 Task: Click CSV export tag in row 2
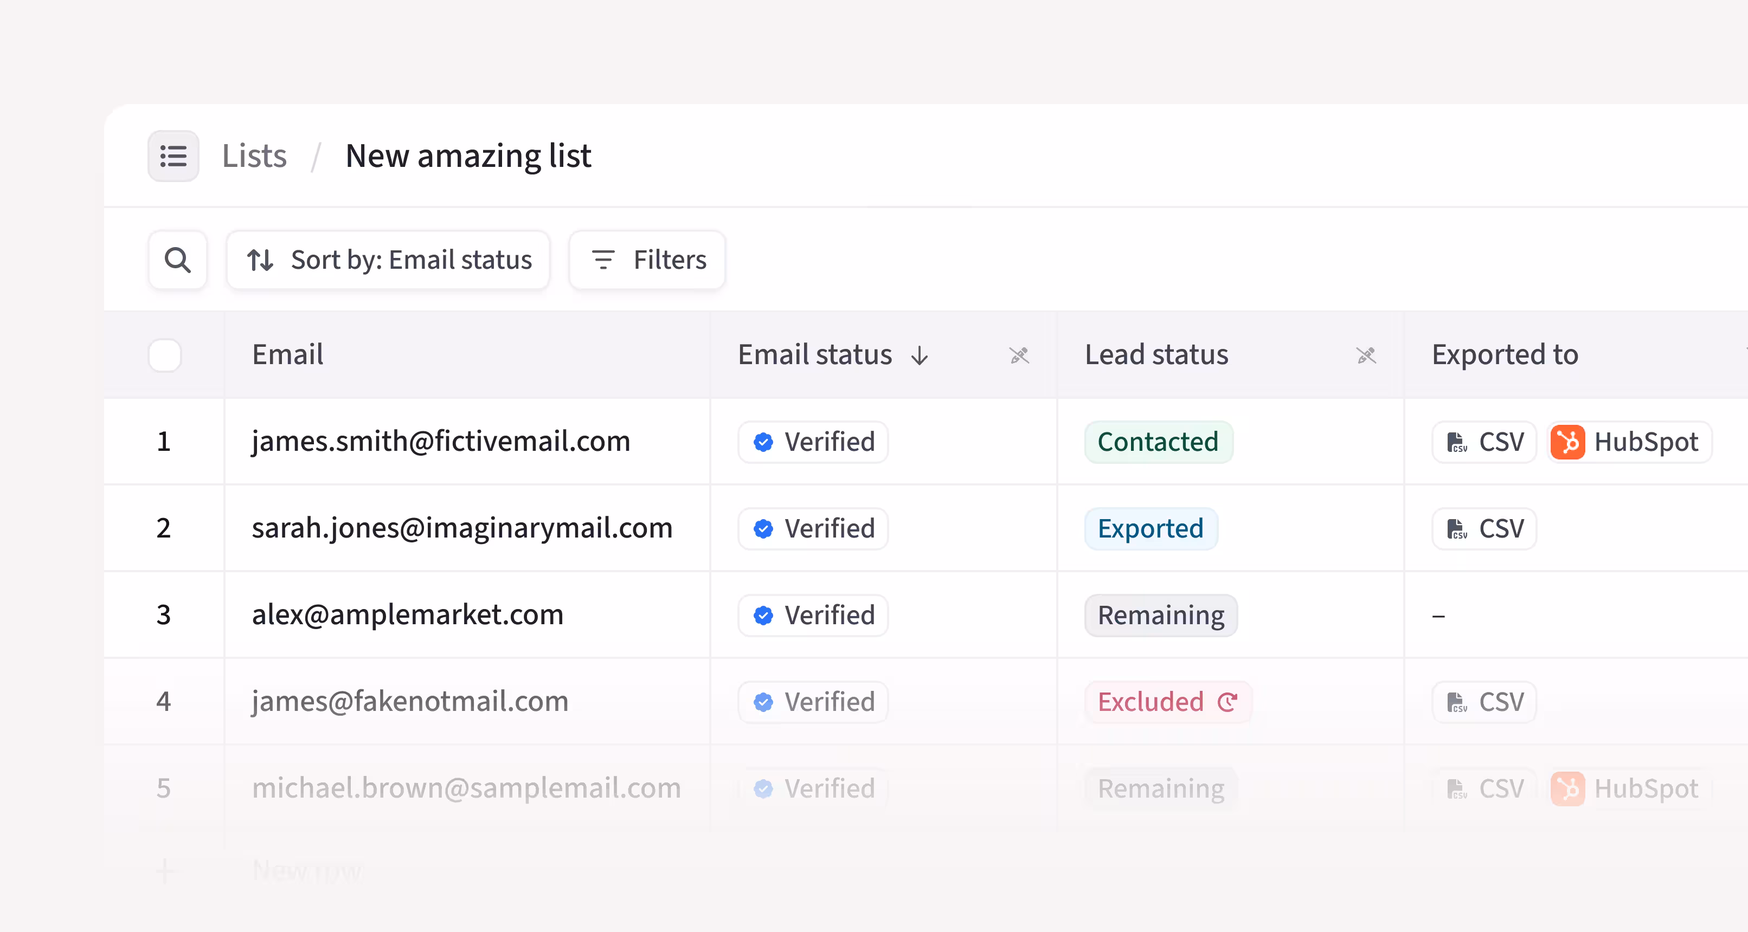(1484, 528)
